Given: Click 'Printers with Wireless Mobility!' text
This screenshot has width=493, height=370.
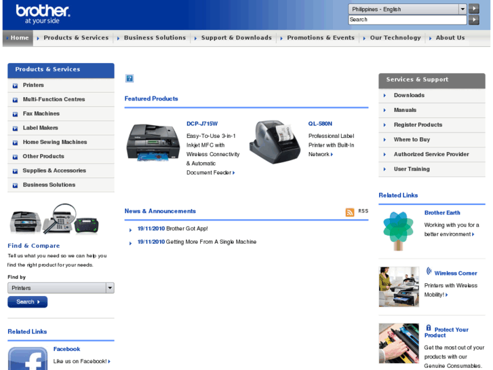Looking at the screenshot, I should [x=450, y=290].
